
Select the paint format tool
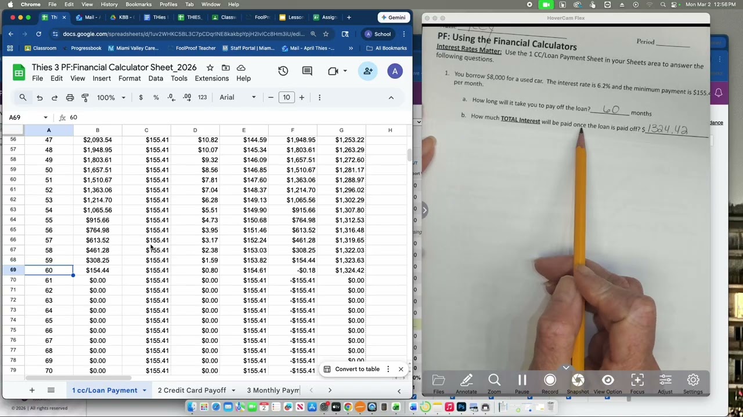[85, 97]
